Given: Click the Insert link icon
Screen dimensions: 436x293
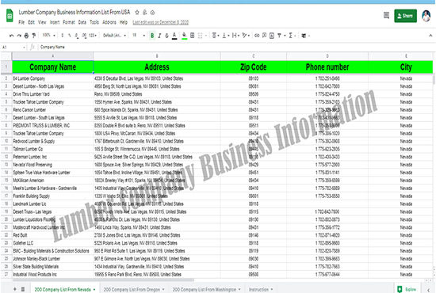Looking at the screenshot, I should [x=257, y=36].
